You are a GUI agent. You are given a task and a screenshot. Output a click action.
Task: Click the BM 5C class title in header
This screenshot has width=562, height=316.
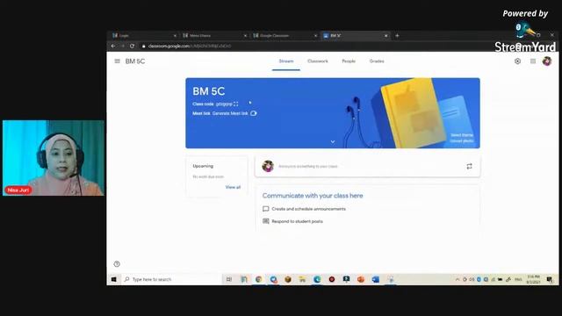[135, 61]
